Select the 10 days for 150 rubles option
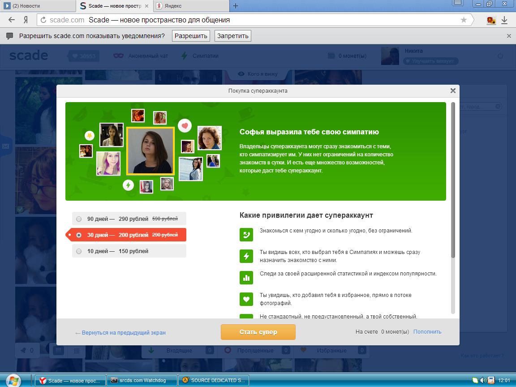This screenshot has width=516, height=387. 129,251
